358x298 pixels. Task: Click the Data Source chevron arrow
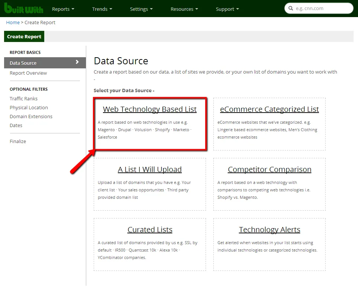(77, 62)
